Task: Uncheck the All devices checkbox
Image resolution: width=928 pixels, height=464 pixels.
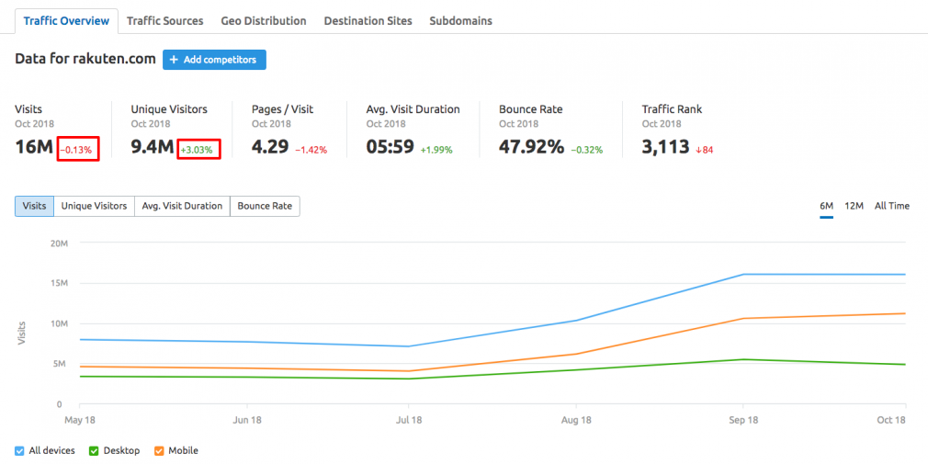Action: [x=19, y=450]
